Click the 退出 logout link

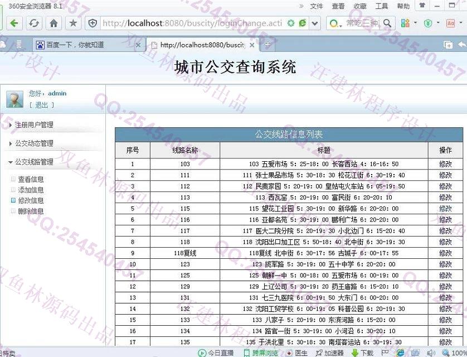click(x=42, y=105)
